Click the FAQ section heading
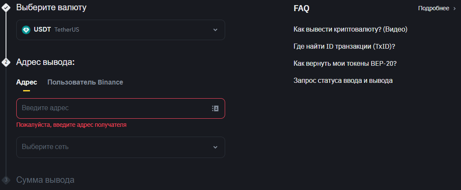The width and height of the screenshot is (461, 190). pos(301,9)
